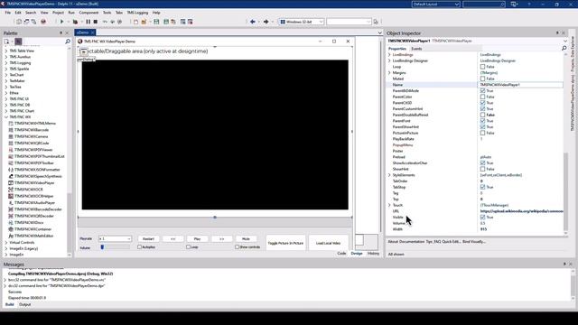Toggle the Loop property checkbox in Object Inspector
Viewport: 578px width, 325px height.
coord(482,67)
